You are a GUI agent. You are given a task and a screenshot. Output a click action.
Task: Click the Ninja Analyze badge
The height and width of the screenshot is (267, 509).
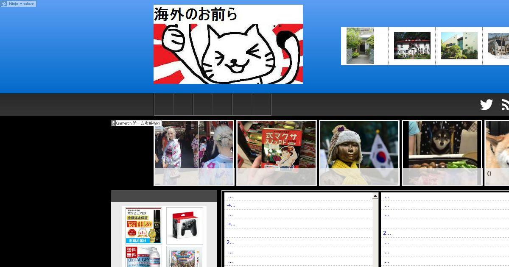tap(18, 4)
